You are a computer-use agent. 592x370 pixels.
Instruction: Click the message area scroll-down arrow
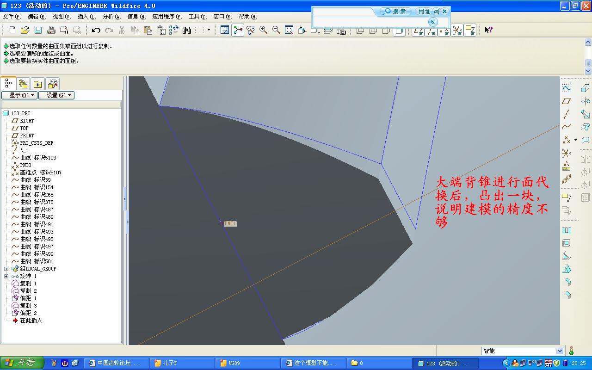point(588,71)
